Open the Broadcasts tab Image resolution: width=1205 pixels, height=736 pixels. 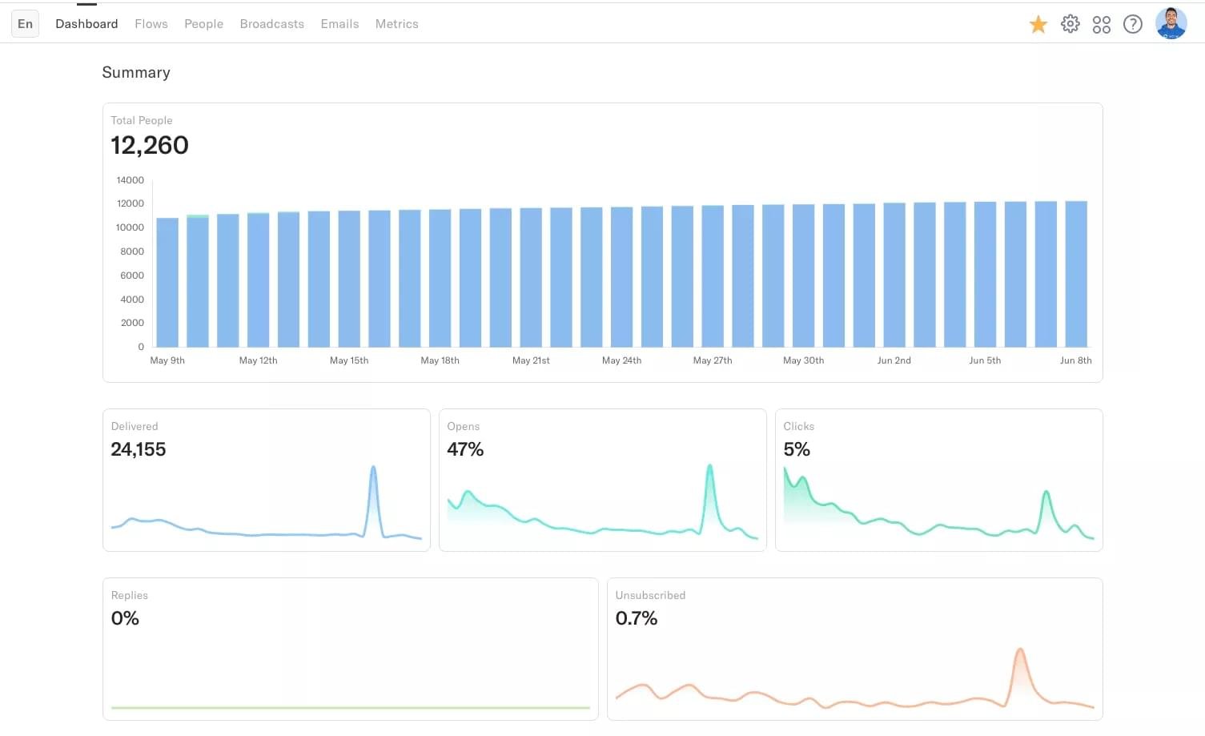[271, 24]
